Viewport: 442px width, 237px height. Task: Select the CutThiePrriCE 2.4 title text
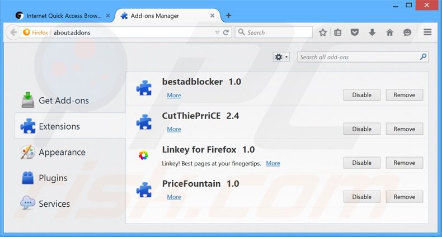coord(200,116)
